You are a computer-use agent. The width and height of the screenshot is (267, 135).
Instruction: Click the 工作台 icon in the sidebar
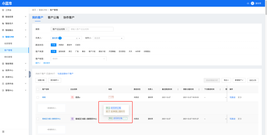pyautogui.click(x=3, y=10)
